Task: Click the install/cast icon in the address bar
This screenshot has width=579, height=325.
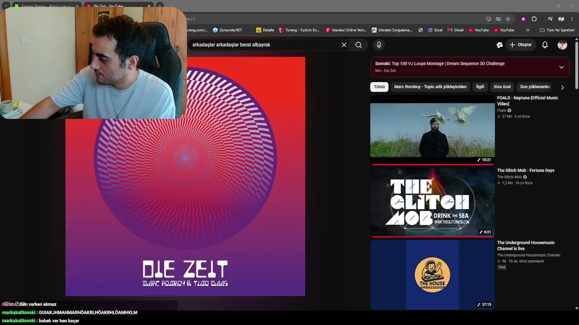Action: click(489, 19)
